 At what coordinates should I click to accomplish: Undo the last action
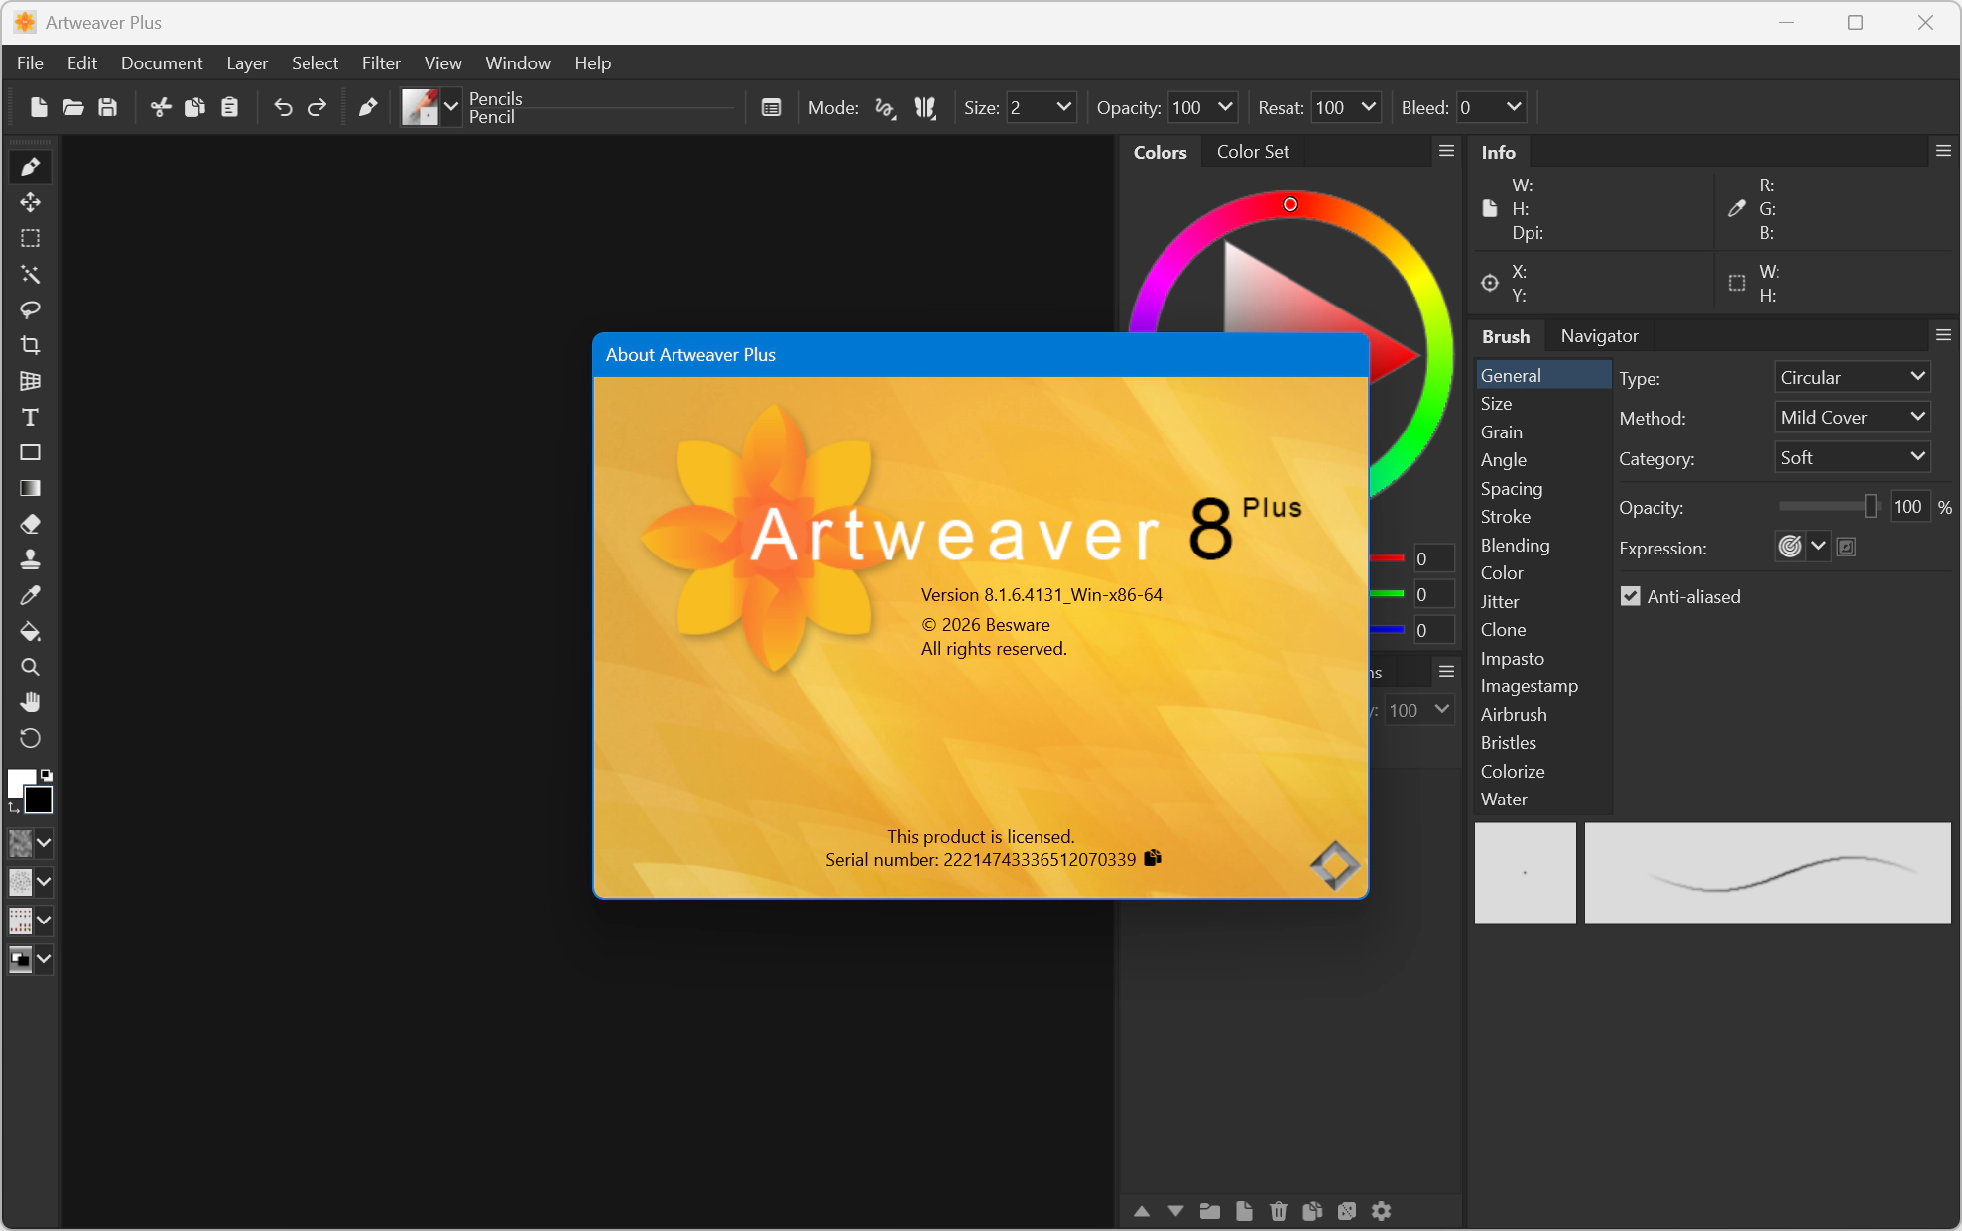pyautogui.click(x=283, y=107)
